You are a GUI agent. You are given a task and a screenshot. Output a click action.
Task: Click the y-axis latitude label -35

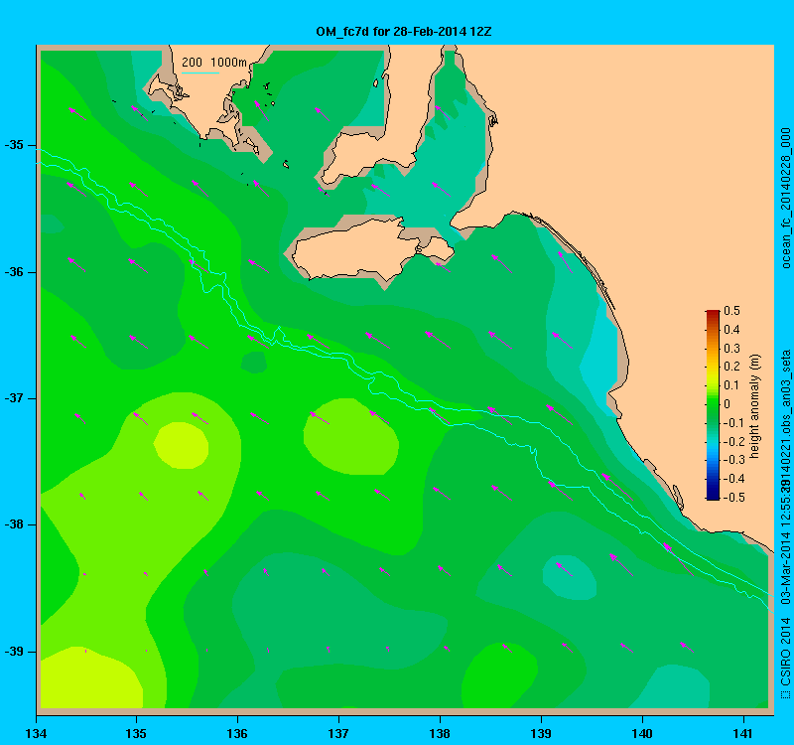click(x=14, y=145)
